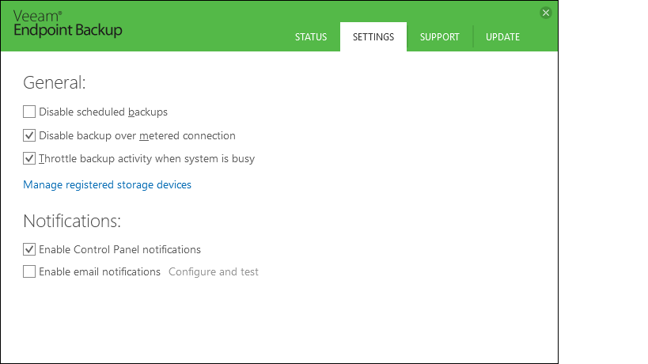Select the SETTINGS tab
This screenshot has width=648, height=364.
tap(373, 37)
